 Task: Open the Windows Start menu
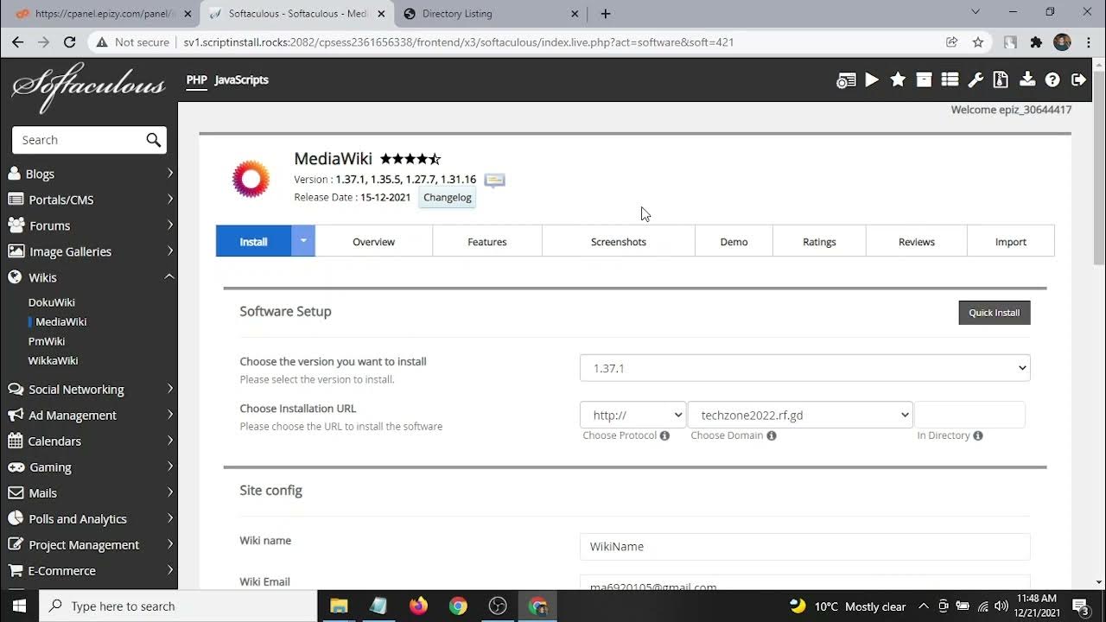click(19, 606)
